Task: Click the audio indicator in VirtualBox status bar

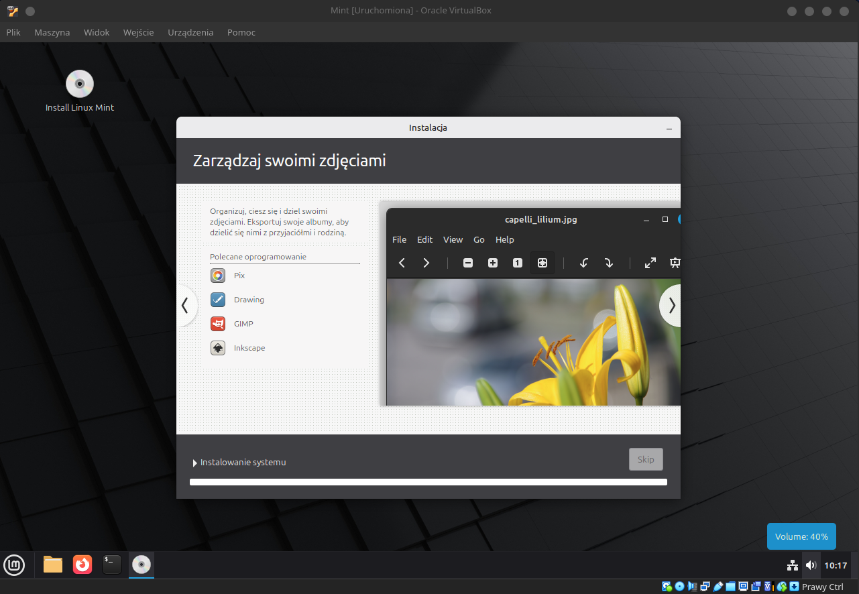Action: (x=692, y=587)
